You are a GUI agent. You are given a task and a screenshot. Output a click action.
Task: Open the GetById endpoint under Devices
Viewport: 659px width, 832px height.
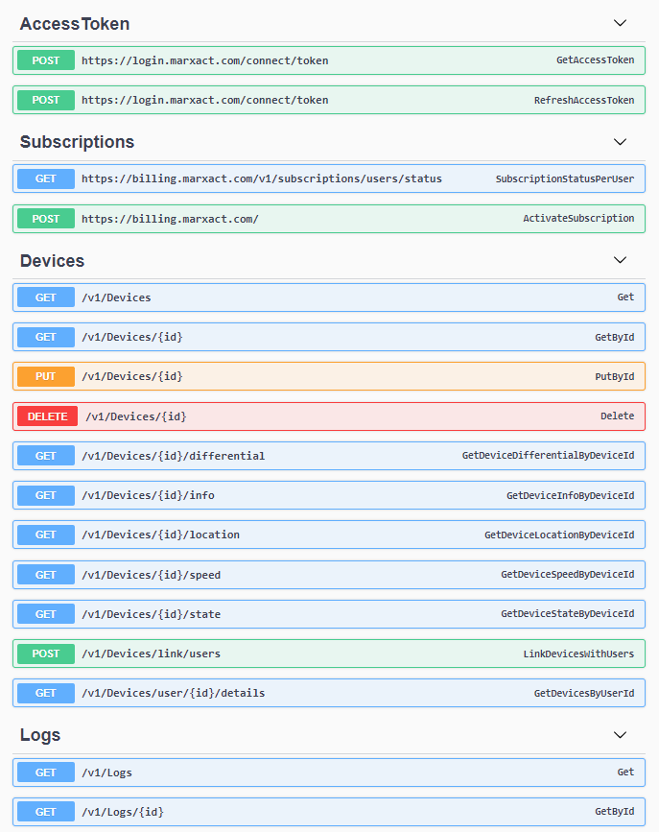click(329, 337)
